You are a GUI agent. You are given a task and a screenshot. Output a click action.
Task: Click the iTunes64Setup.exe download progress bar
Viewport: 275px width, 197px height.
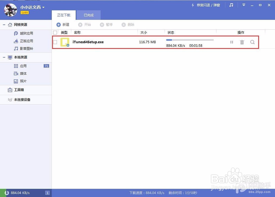189,40
